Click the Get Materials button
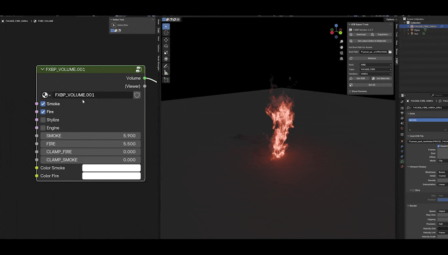448x255 pixels. coord(381,78)
